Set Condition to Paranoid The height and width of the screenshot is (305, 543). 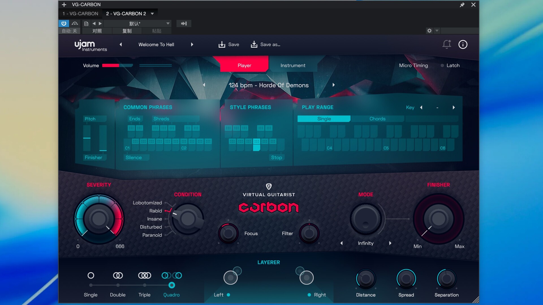152,235
